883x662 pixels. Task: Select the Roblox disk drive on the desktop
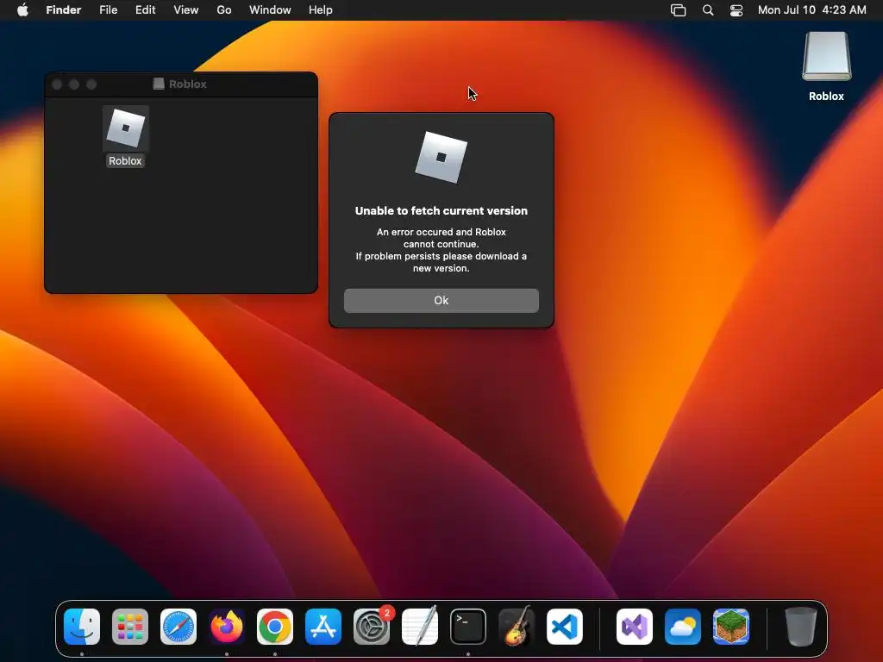click(x=826, y=56)
